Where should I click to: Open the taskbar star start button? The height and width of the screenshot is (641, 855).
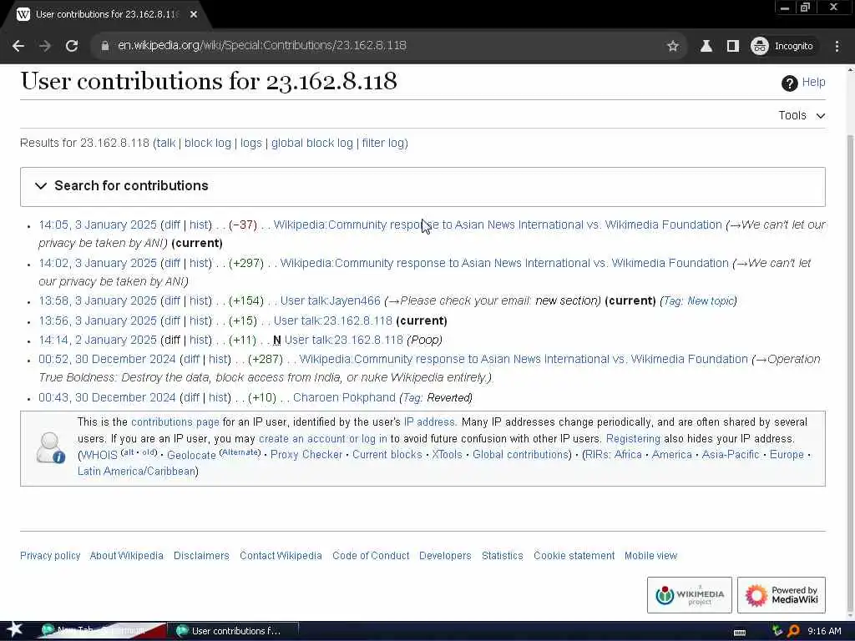pyautogui.click(x=14, y=630)
